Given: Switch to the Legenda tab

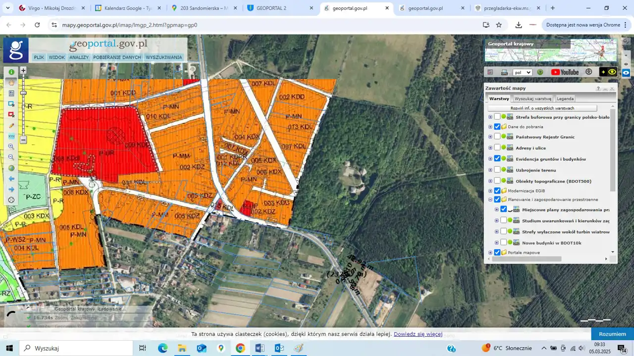Looking at the screenshot, I should [x=565, y=99].
